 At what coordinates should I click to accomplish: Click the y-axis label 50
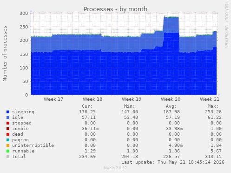click(25, 82)
